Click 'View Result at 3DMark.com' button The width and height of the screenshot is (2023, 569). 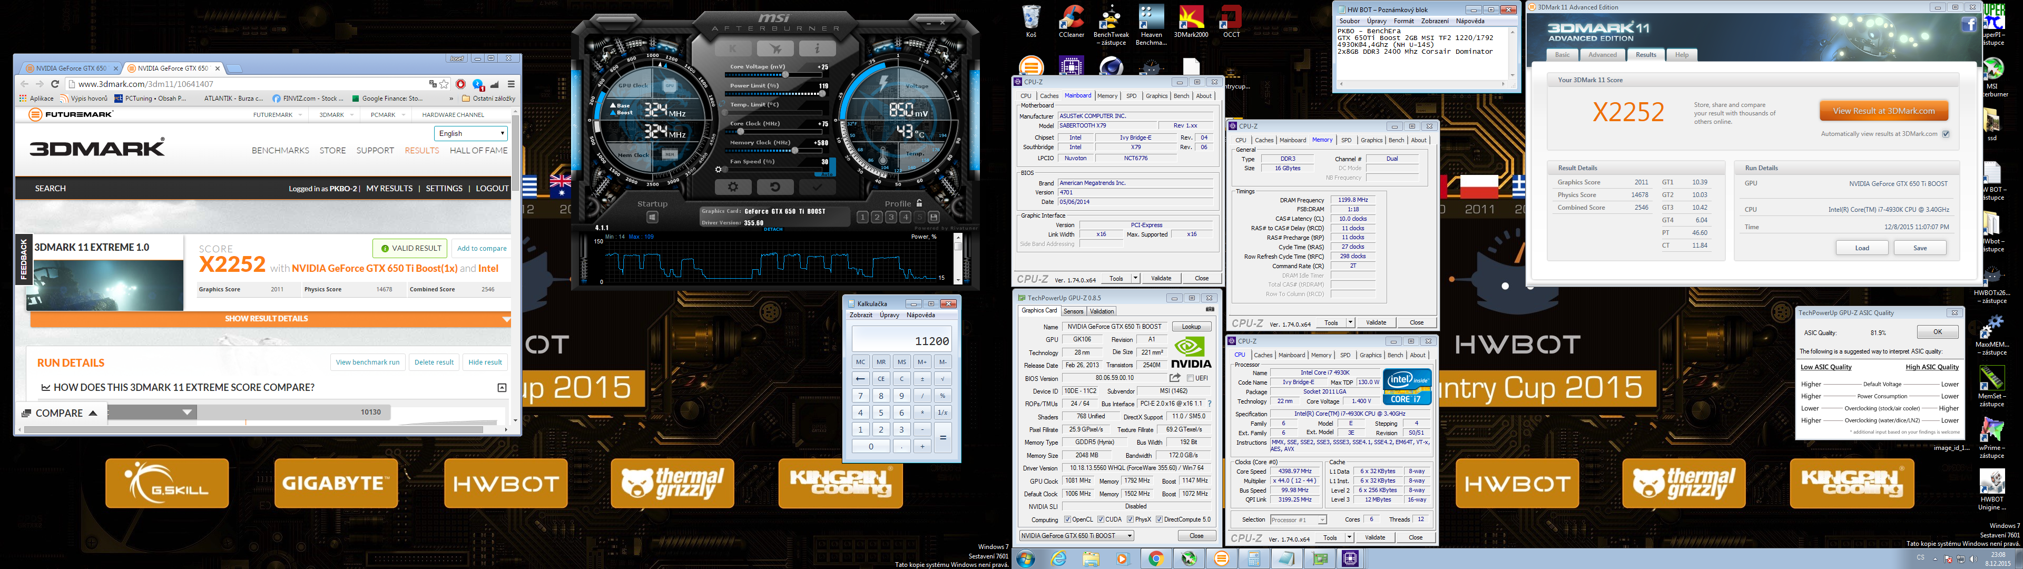coord(1883,111)
